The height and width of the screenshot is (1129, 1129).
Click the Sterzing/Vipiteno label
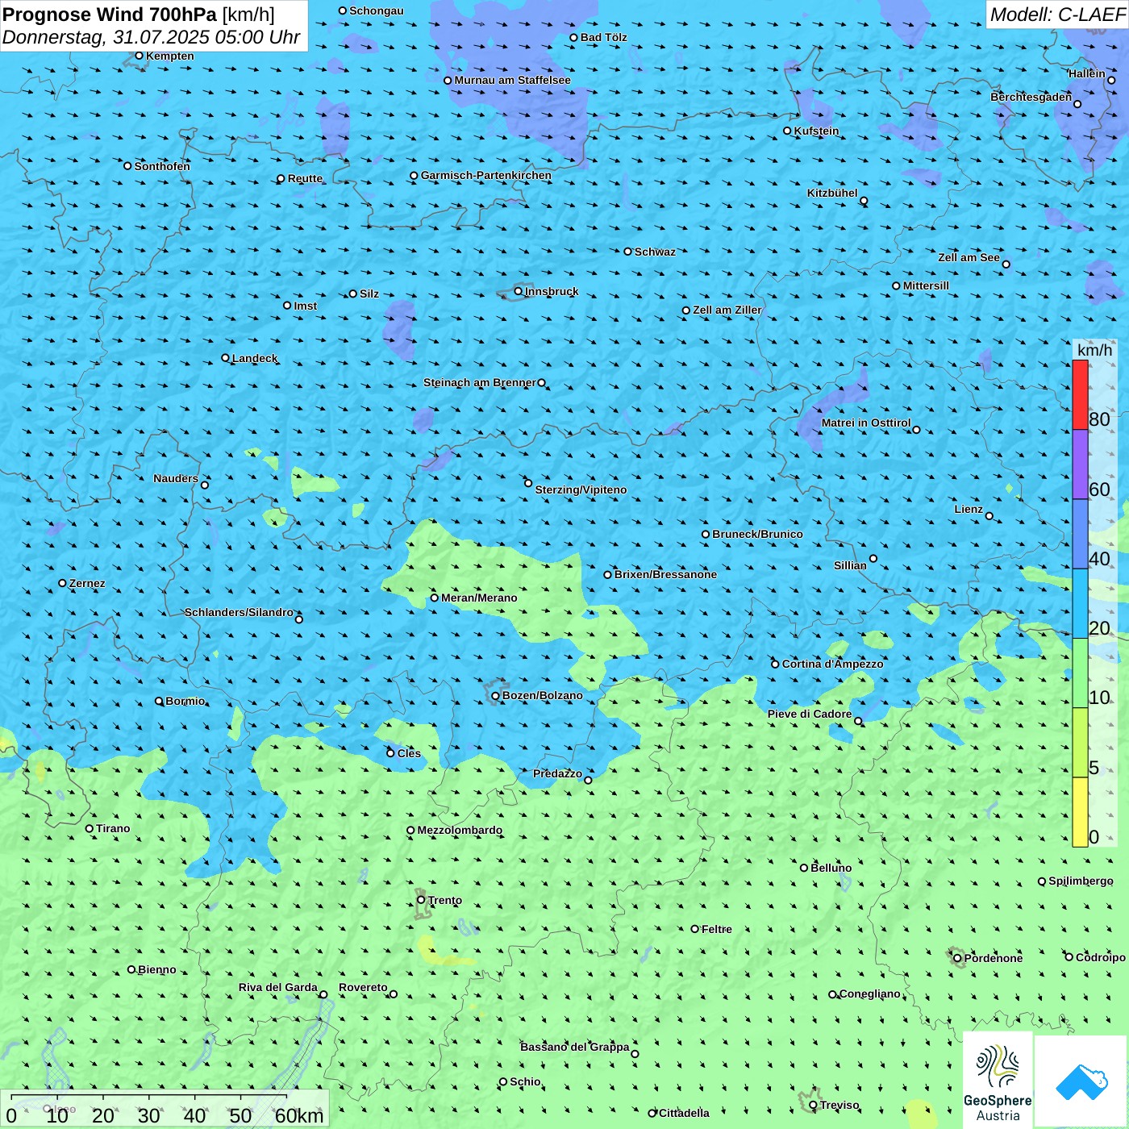(581, 490)
